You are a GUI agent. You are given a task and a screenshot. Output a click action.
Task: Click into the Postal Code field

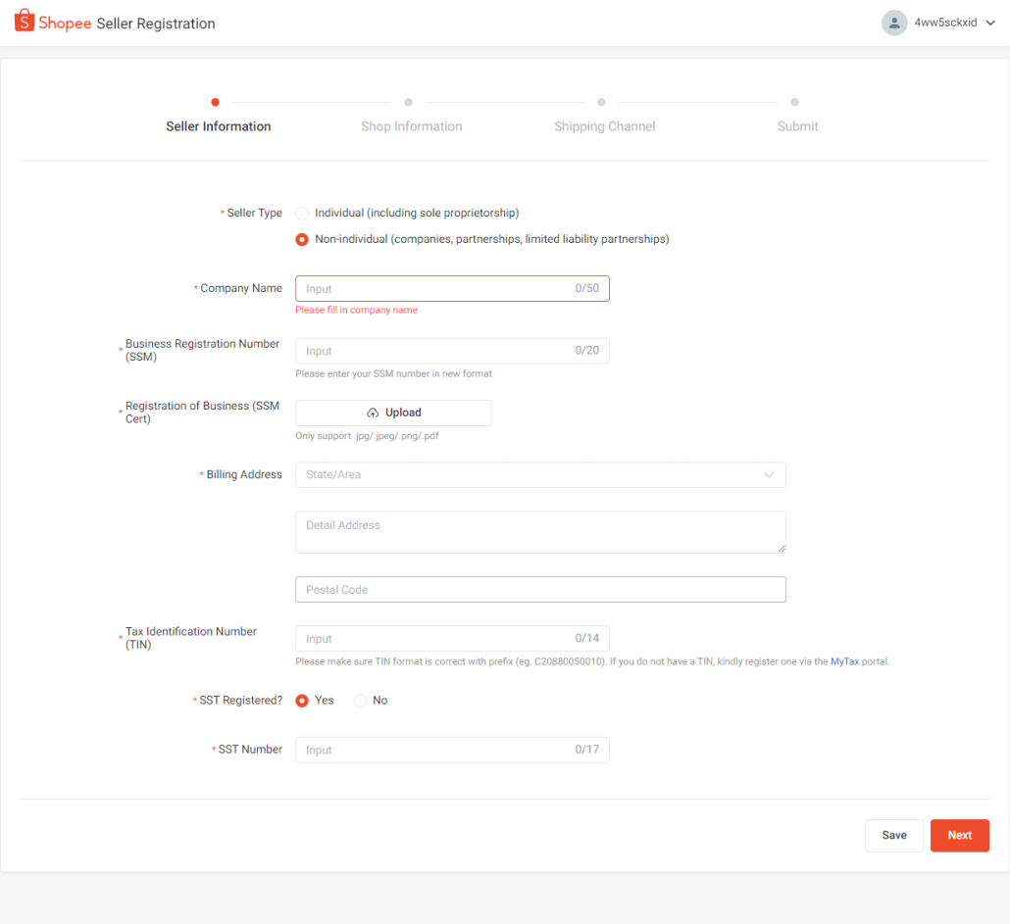pos(540,590)
